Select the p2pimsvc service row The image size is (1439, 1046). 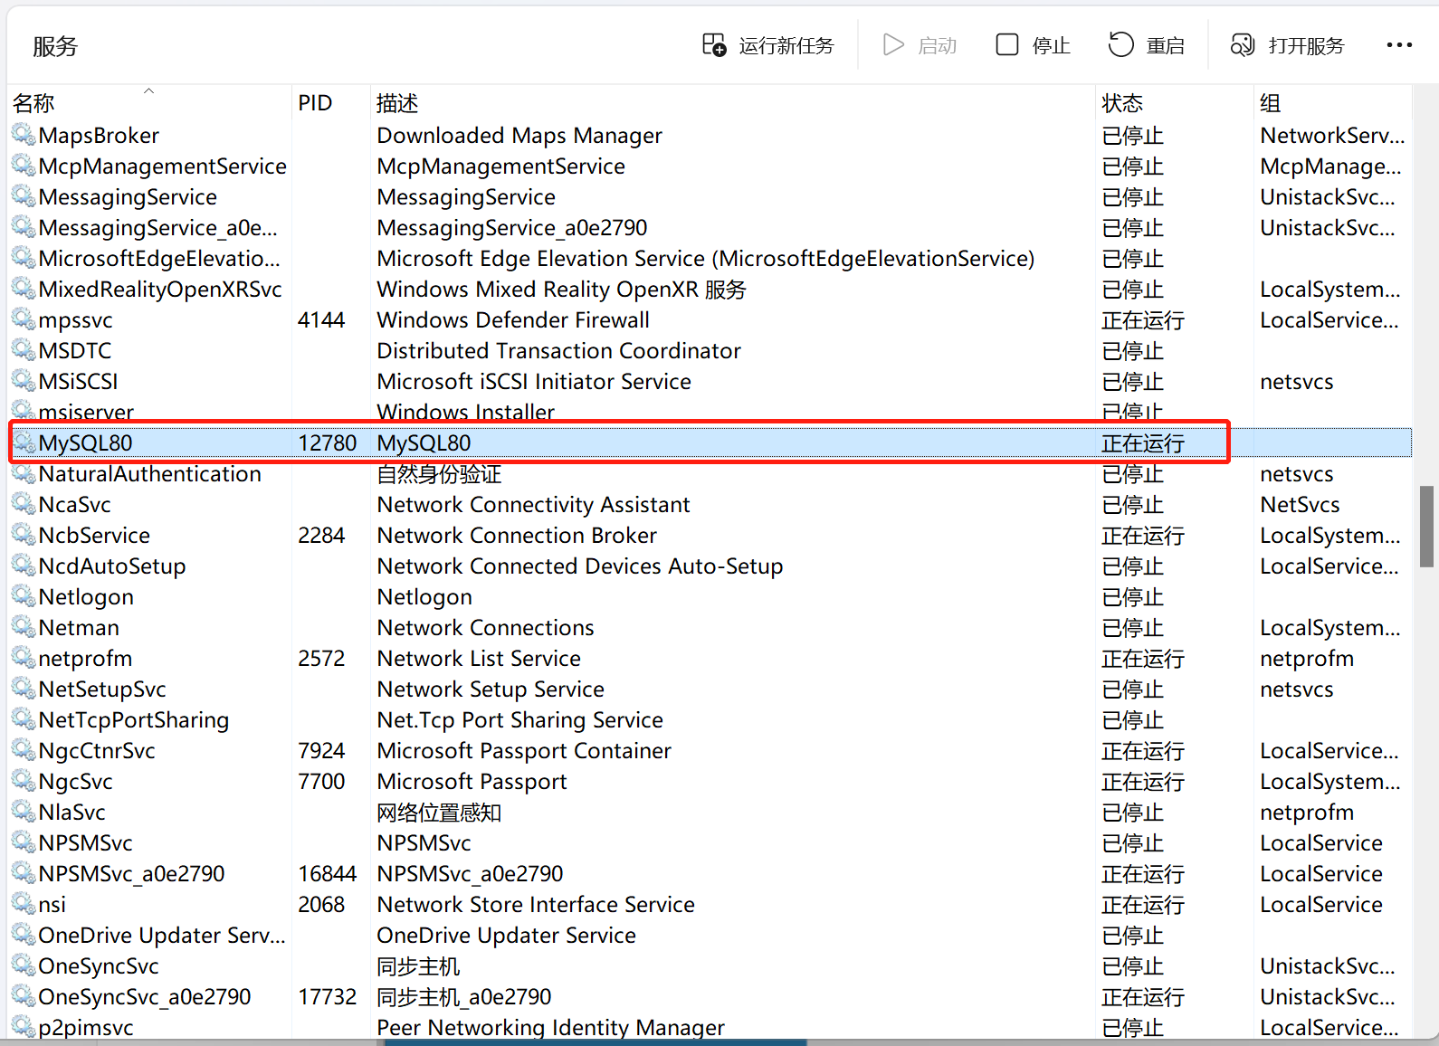pos(710,1027)
